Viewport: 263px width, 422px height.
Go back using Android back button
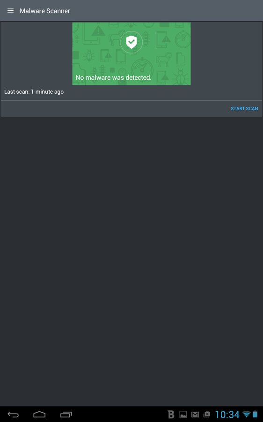point(13,414)
